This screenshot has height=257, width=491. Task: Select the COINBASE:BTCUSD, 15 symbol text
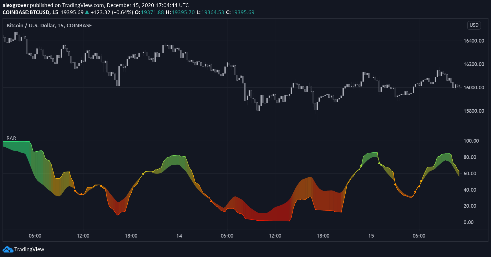click(x=30, y=12)
